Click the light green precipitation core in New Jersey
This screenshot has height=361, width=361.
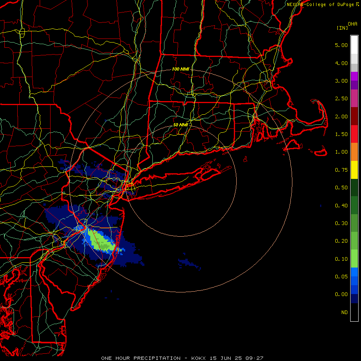pyautogui.click(x=102, y=241)
